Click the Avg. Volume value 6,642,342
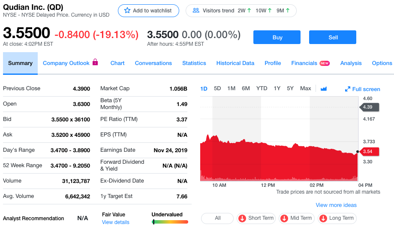The width and height of the screenshot is (394, 233). point(78,196)
